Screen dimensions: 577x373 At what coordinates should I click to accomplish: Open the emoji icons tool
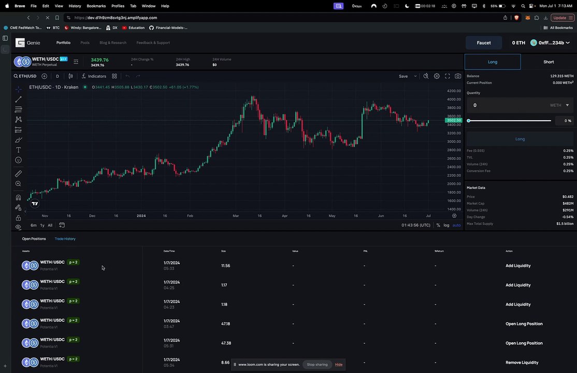[x=18, y=160]
